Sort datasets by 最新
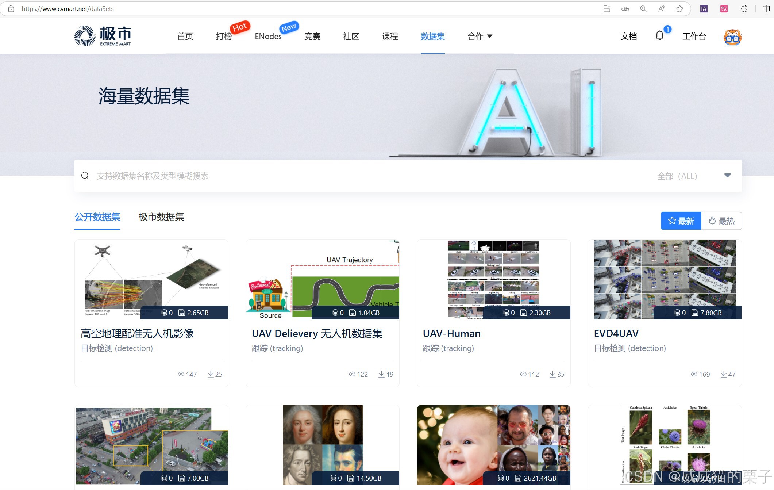 click(681, 221)
